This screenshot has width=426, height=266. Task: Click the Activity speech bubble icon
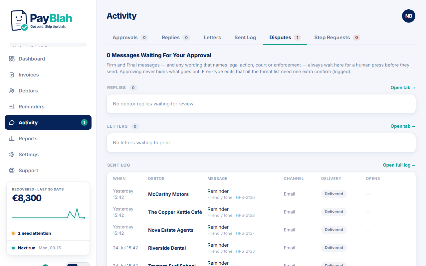pyautogui.click(x=12, y=123)
